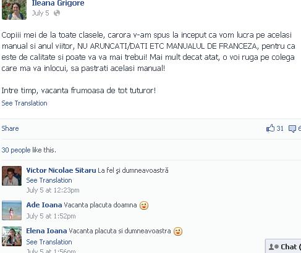Open Ileana Grigore's profile name link
Viewport: 301px width, 253px height.
[x=58, y=3]
